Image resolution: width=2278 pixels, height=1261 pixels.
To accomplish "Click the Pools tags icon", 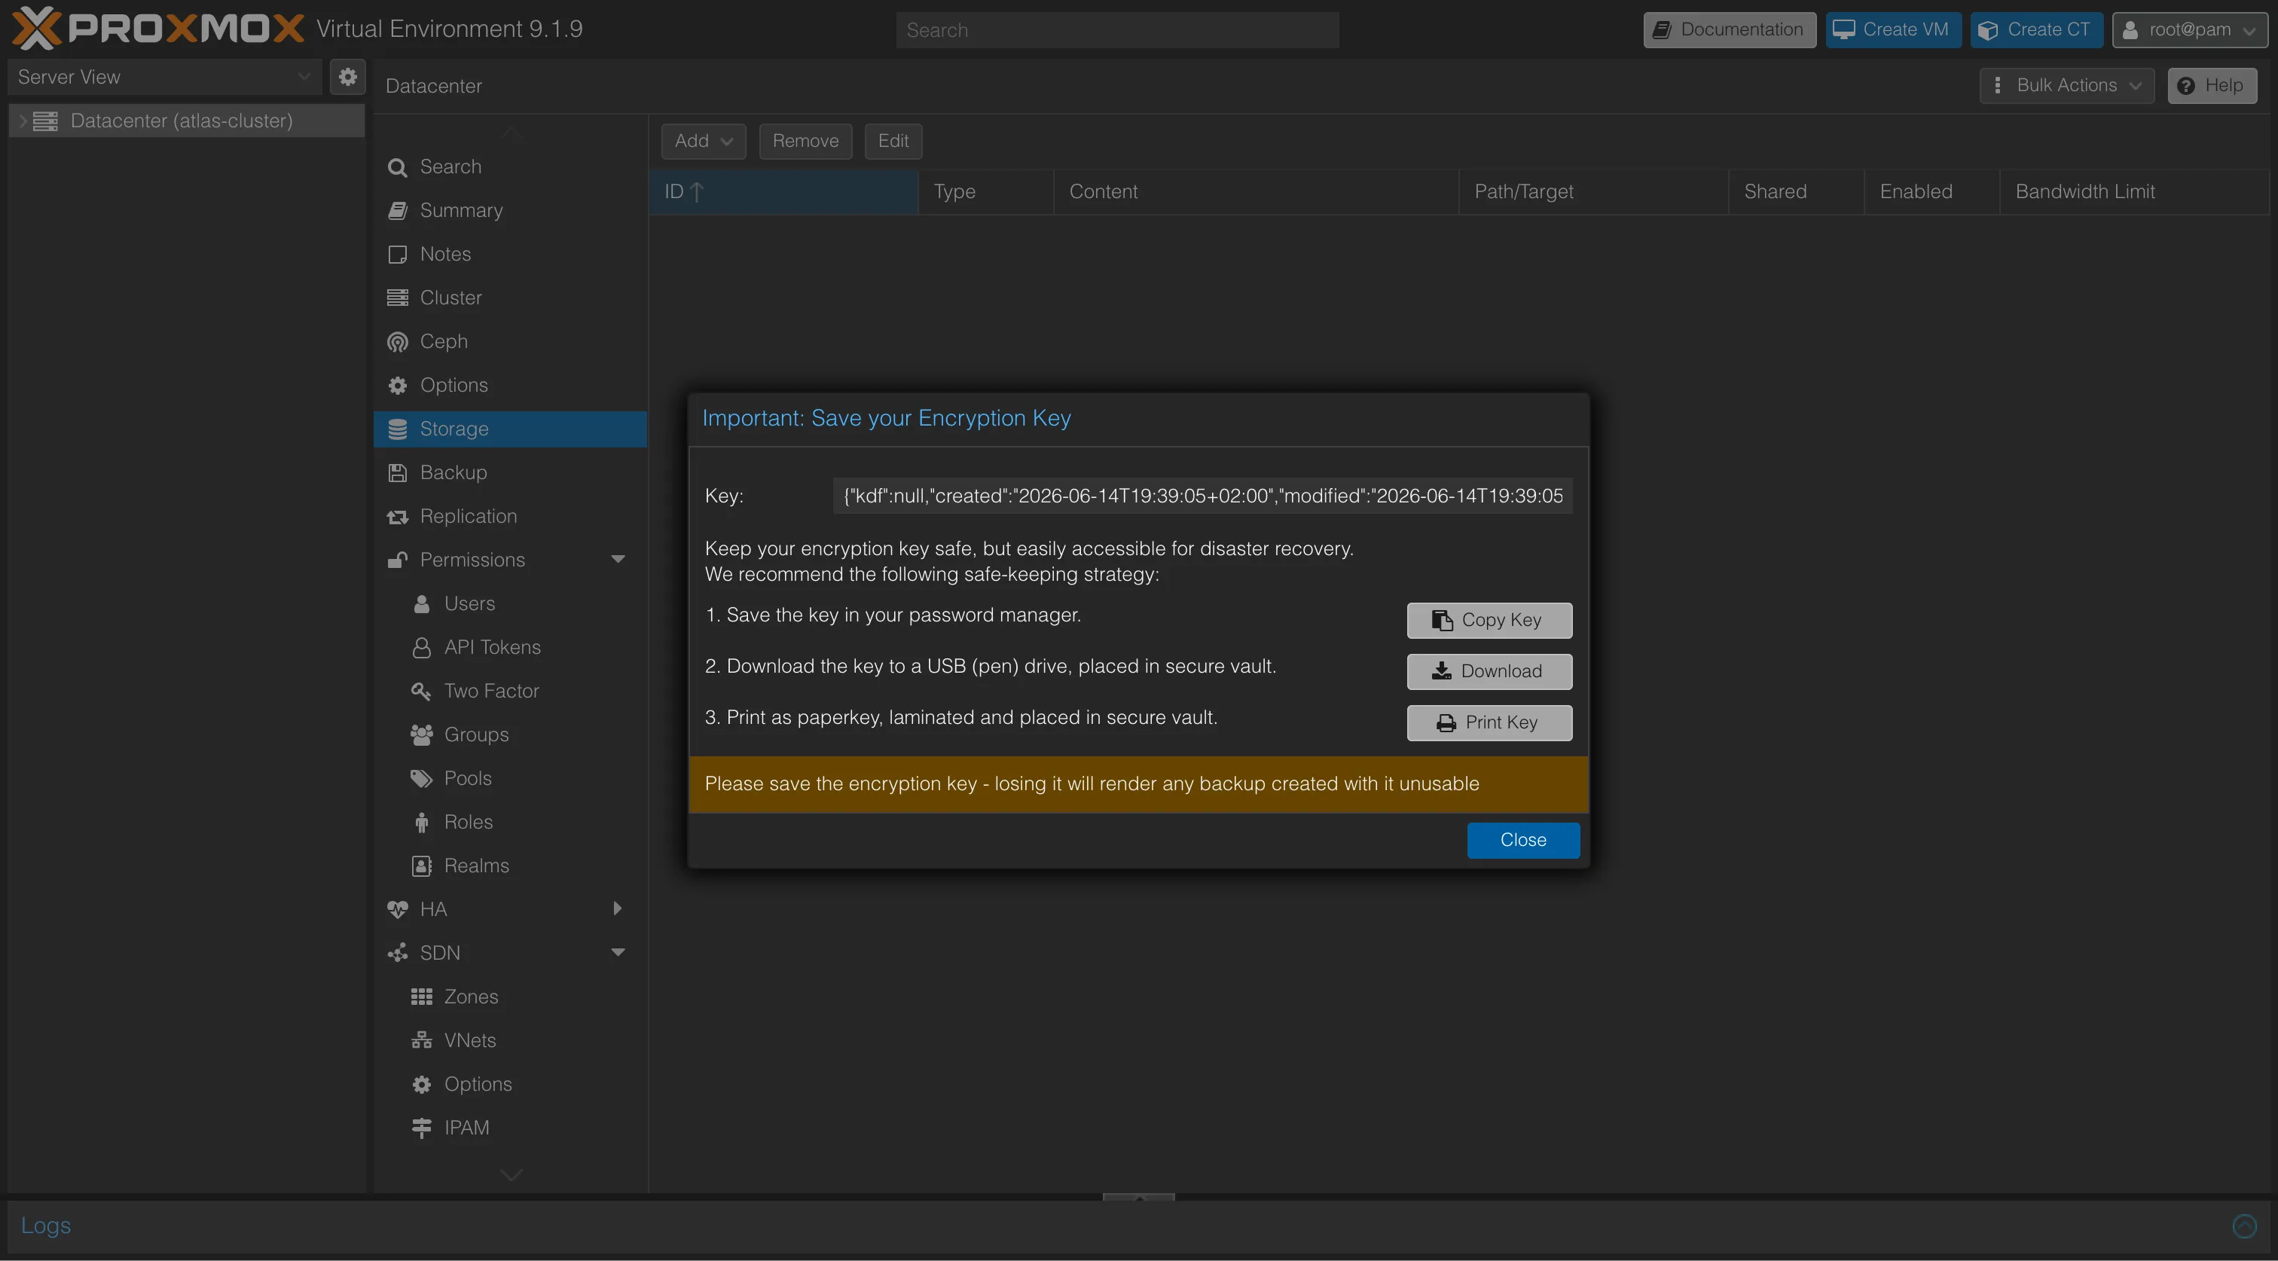I will pyautogui.click(x=421, y=778).
